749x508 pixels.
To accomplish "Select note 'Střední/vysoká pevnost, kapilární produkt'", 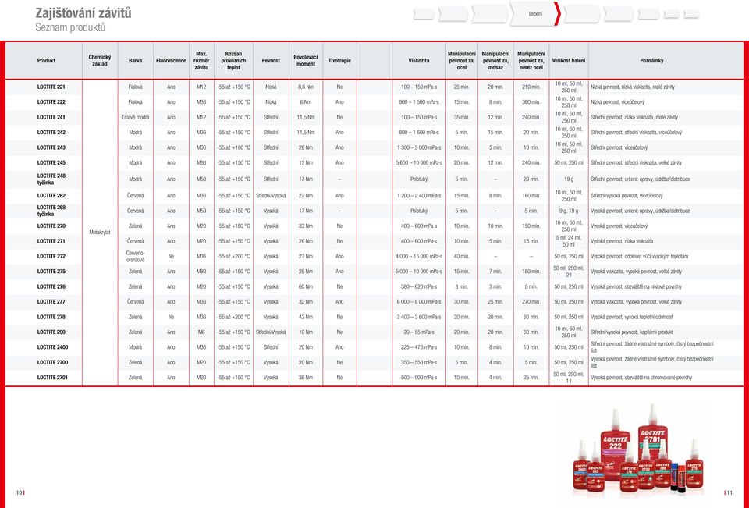I will (631, 332).
